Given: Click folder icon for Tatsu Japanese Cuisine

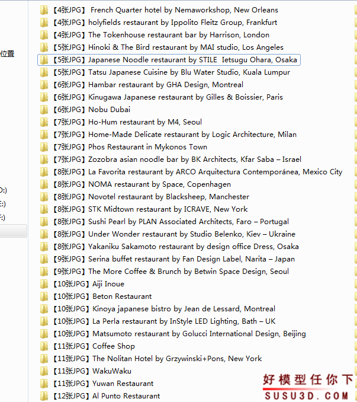Looking at the screenshot, I should 44,72.
